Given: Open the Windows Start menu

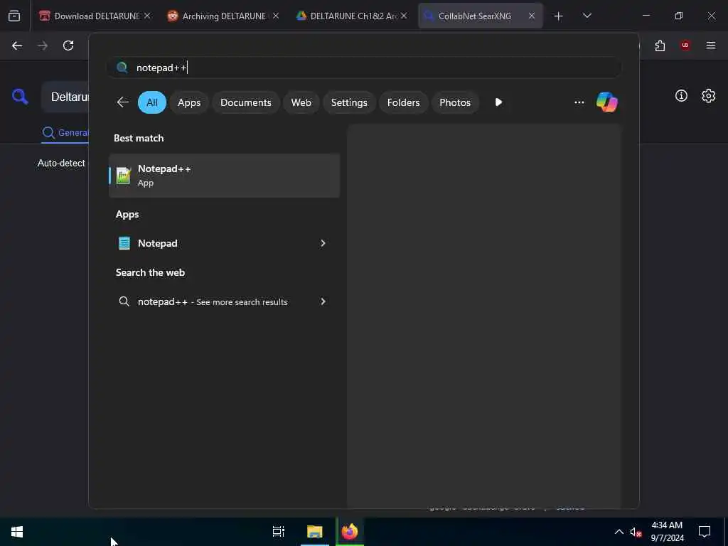Looking at the screenshot, I should pos(17,532).
